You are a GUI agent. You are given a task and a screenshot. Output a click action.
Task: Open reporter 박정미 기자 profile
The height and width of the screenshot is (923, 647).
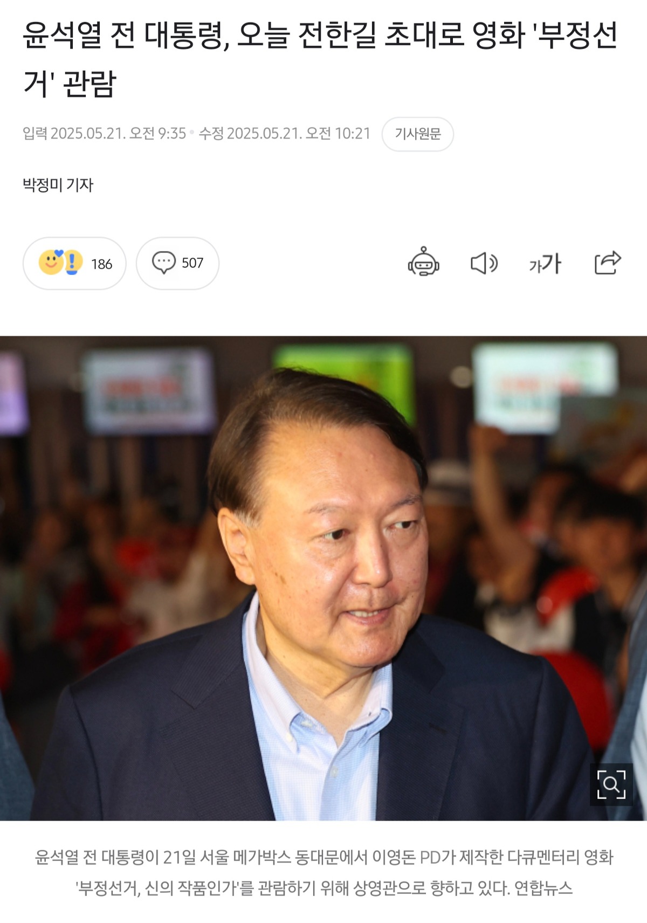point(58,185)
